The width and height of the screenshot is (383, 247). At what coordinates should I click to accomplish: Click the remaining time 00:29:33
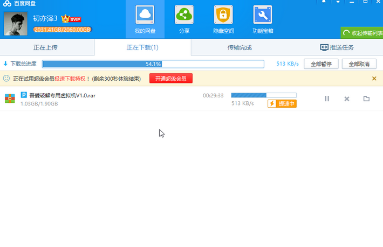213,95
